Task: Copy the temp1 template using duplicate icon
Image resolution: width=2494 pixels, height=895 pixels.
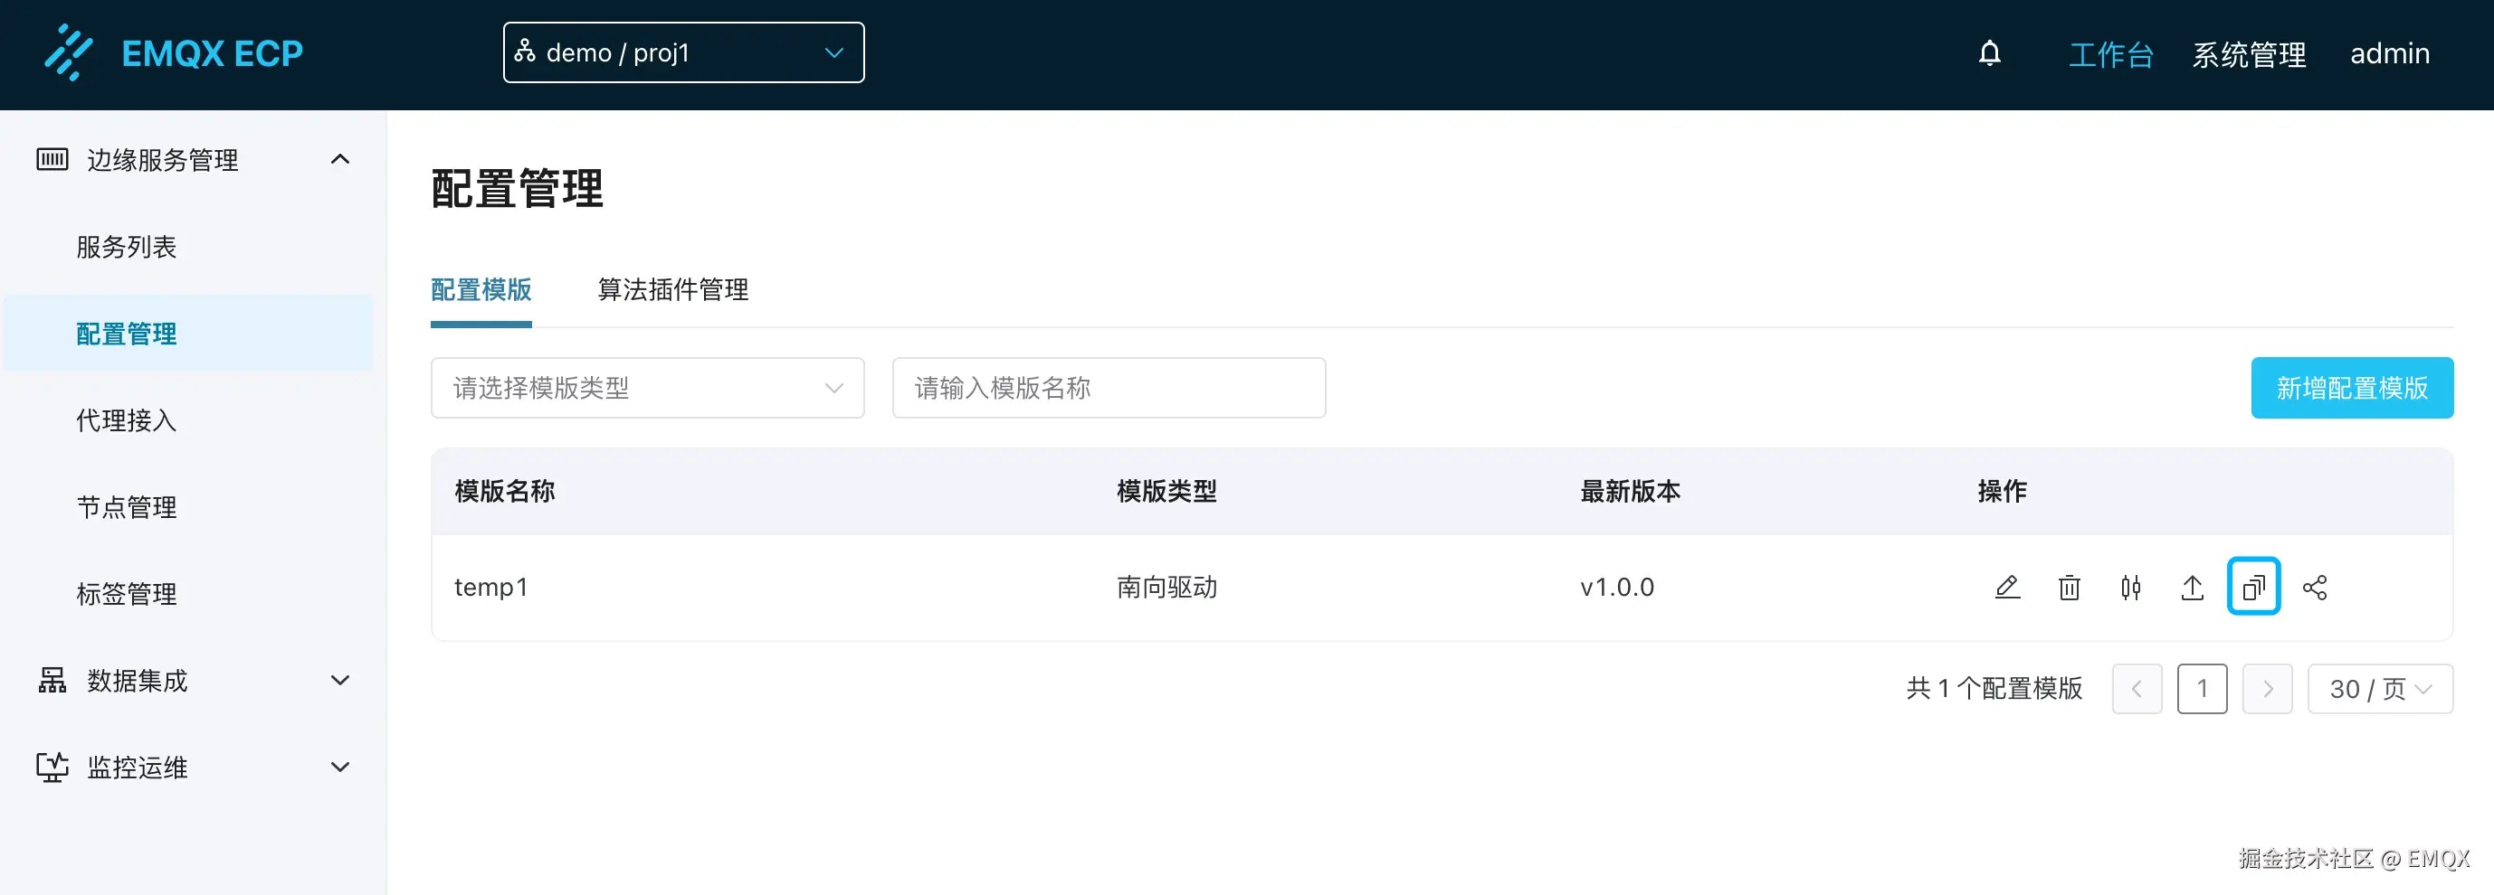Action: 2254,588
